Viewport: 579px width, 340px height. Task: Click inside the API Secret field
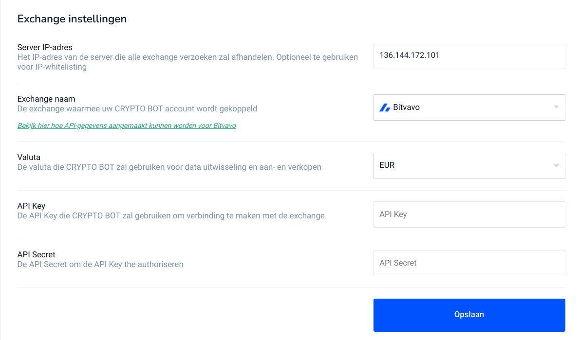click(469, 263)
